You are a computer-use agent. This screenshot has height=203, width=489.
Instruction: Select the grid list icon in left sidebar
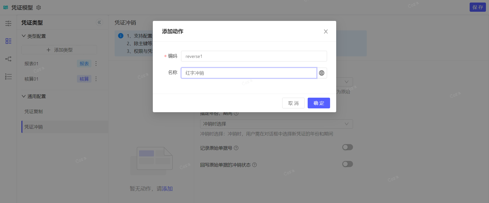click(8, 41)
